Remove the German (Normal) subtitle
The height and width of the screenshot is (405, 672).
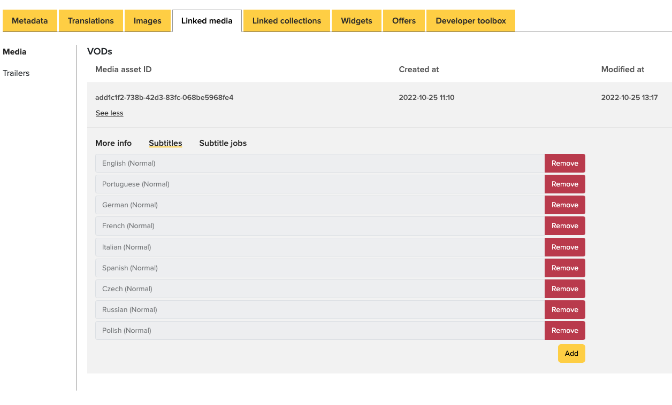click(565, 205)
